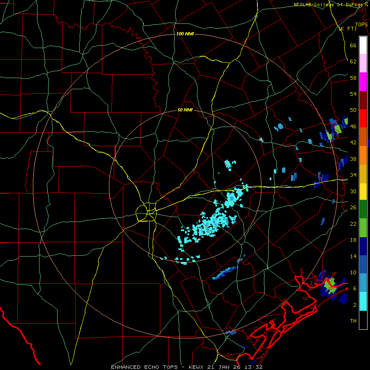The image size is (370, 370).
Task: Click the '30' legend value
Action: 353,191
